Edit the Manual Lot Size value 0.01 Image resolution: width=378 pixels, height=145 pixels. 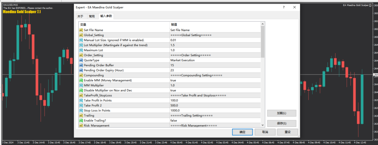(215, 40)
